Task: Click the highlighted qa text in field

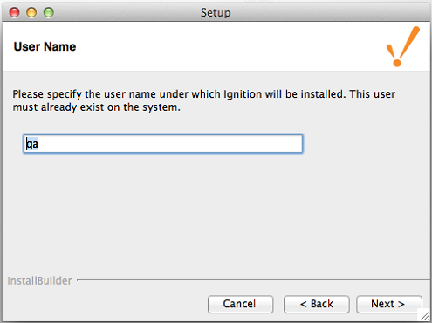Action: 32,144
